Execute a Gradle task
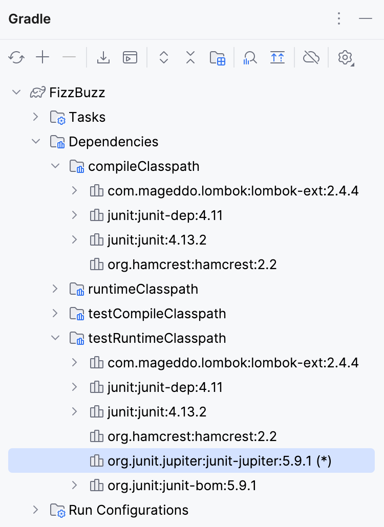This screenshot has width=384, height=527. (x=130, y=58)
